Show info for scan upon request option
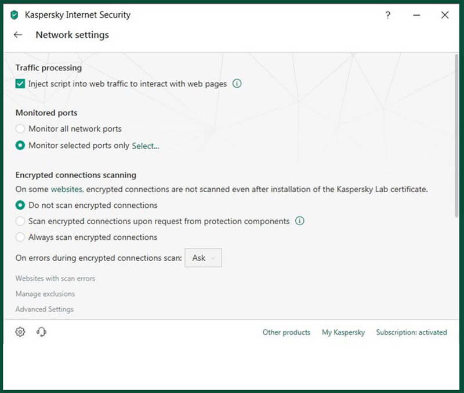Screen dimensions: 464x393 [x=299, y=221]
